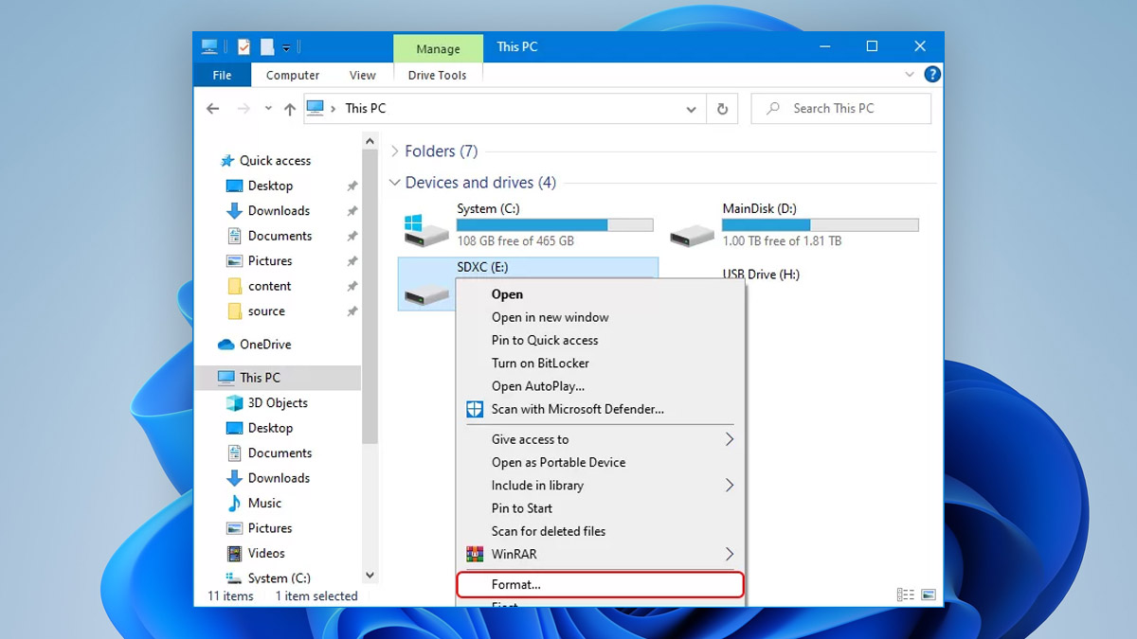
Task: Collapse the Devices and drives group
Action: click(x=395, y=183)
